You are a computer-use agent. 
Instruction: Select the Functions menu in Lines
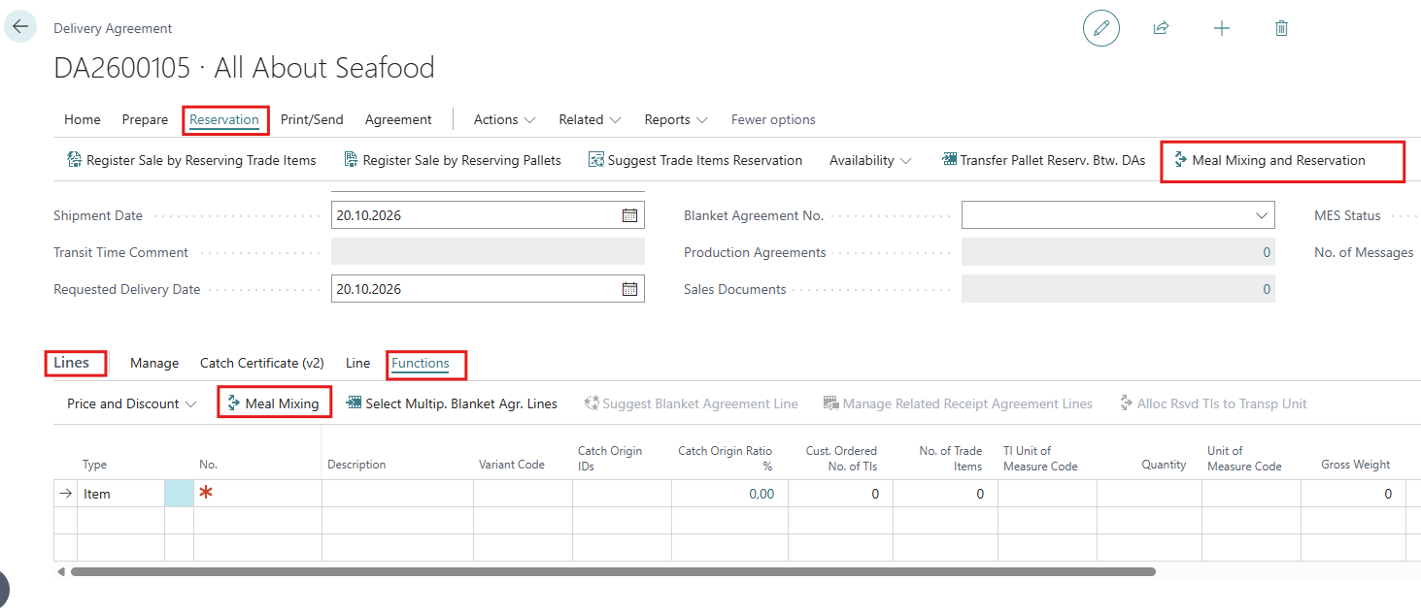pyautogui.click(x=421, y=363)
